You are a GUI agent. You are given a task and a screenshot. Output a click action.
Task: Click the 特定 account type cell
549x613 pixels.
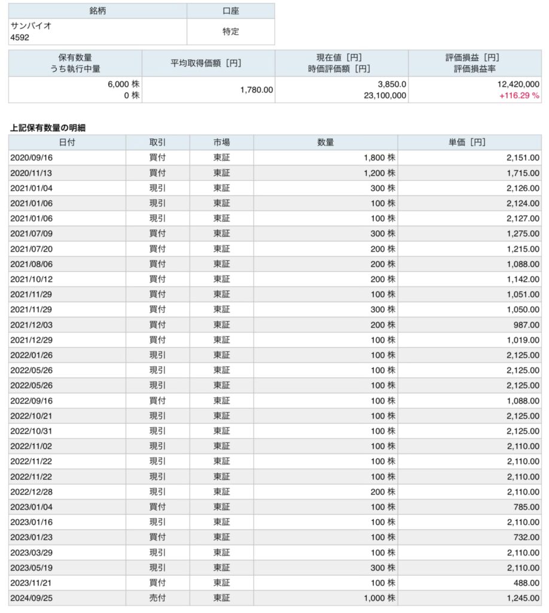click(x=230, y=32)
